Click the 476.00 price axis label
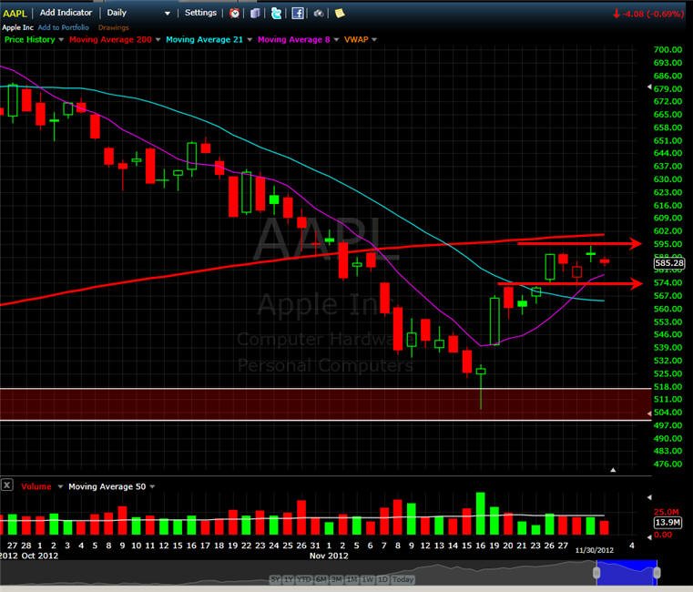The image size is (693, 592). click(668, 464)
